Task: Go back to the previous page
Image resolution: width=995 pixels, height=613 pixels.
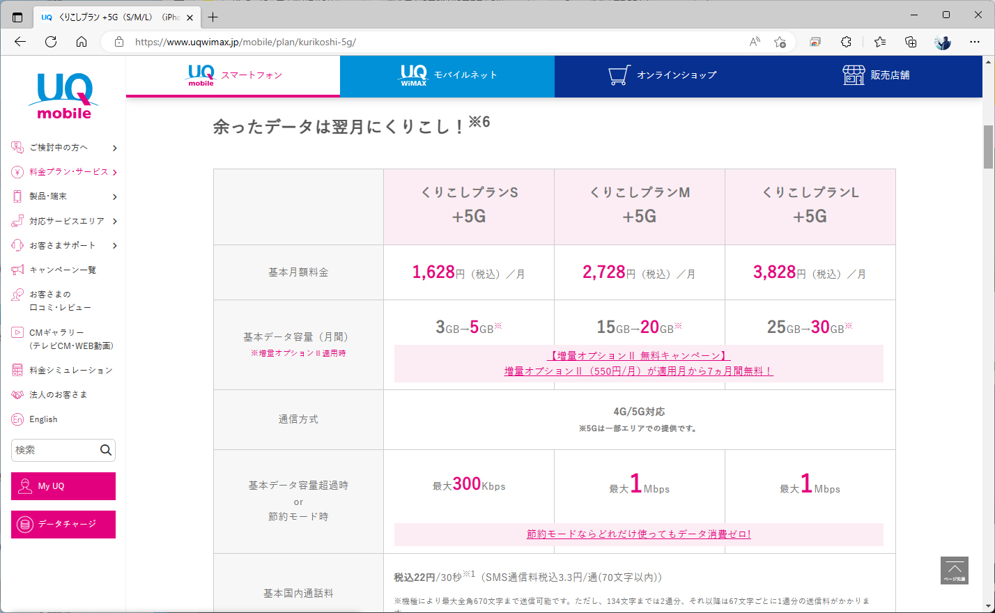Action: (20, 42)
